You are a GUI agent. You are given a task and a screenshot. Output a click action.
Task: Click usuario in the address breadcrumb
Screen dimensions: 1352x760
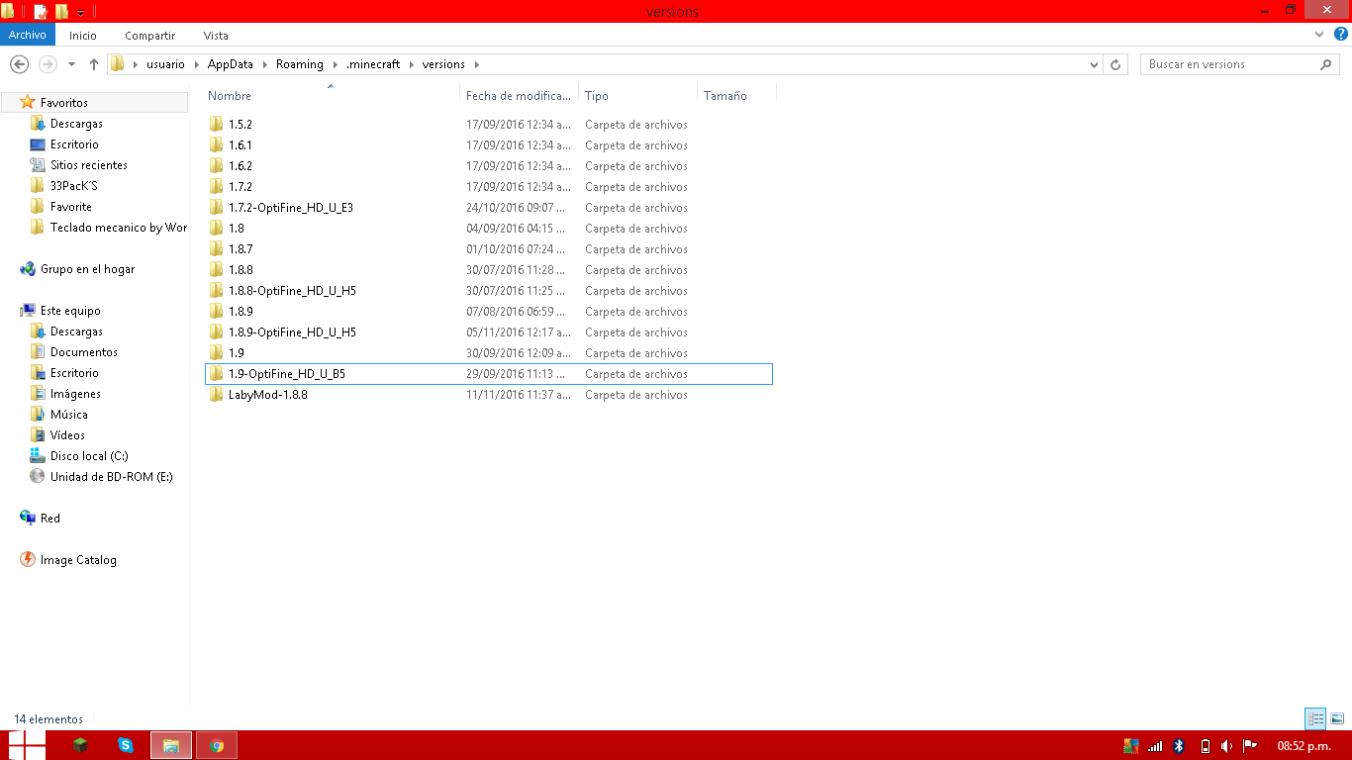(165, 64)
